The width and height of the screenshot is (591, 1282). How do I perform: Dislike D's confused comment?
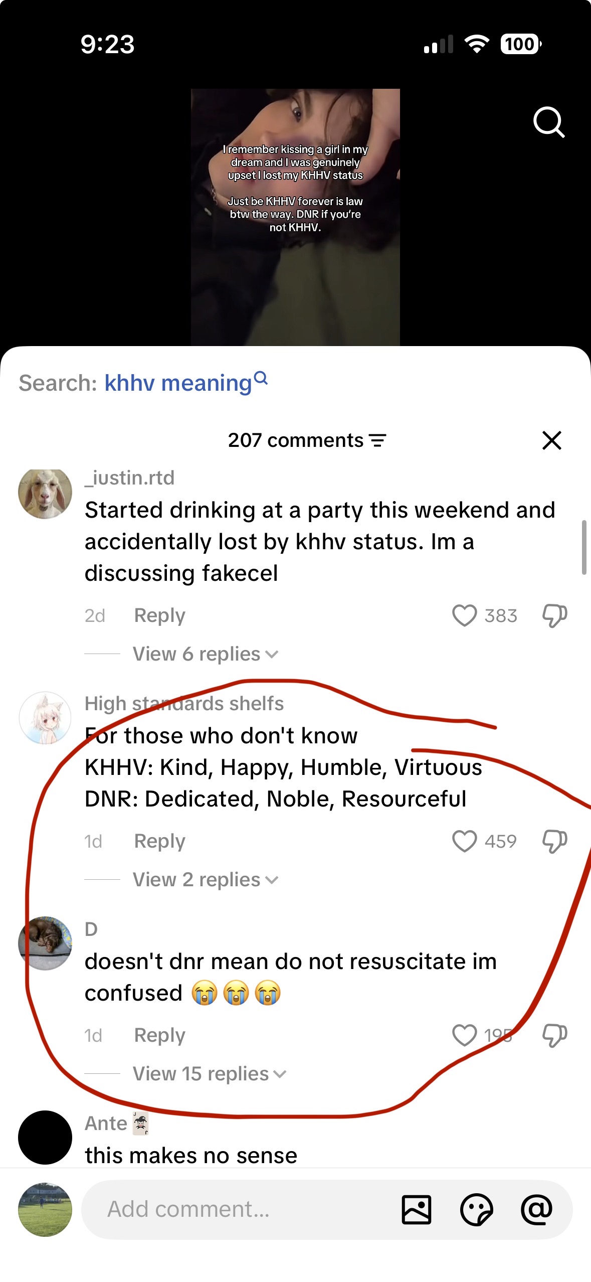click(554, 1035)
